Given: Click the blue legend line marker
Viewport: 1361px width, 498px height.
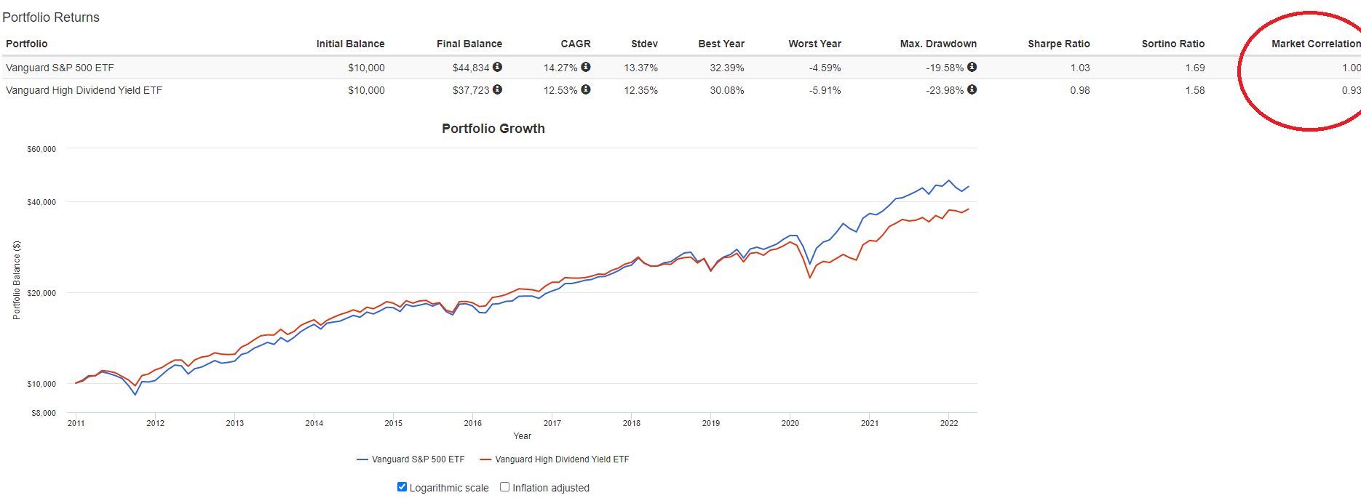Looking at the screenshot, I should [x=362, y=459].
